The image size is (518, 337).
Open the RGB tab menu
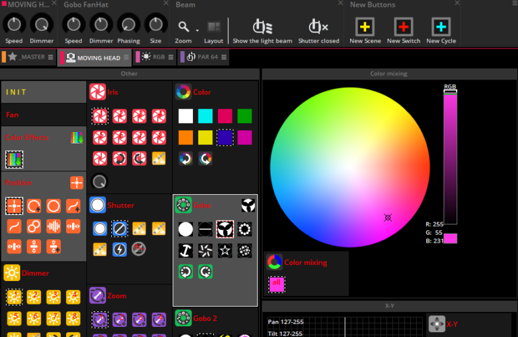(x=171, y=57)
